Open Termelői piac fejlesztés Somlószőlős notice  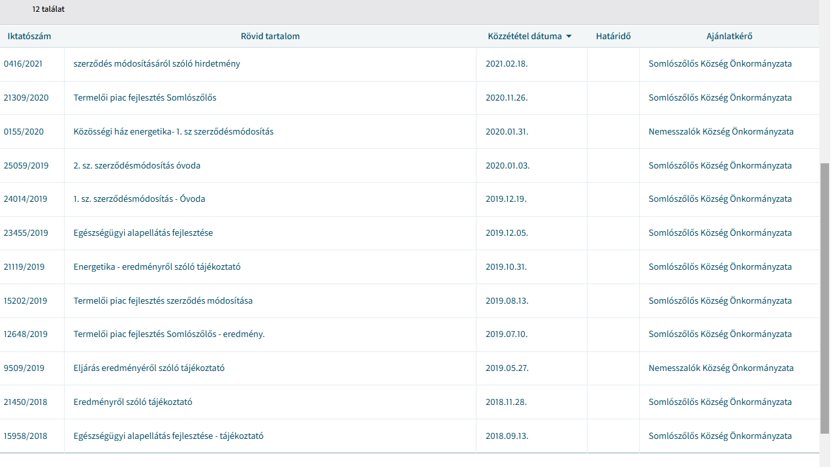(x=145, y=98)
